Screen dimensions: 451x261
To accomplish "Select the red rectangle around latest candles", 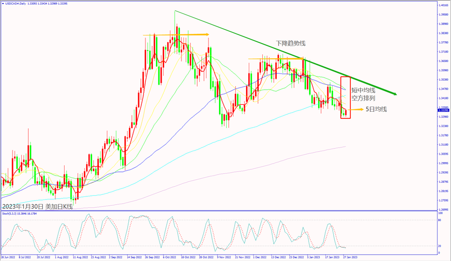I will (x=345, y=97).
